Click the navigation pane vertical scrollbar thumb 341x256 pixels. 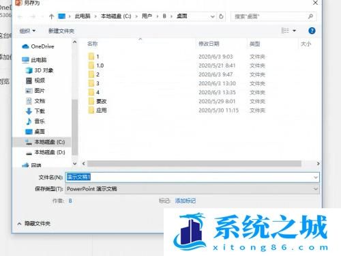75,127
